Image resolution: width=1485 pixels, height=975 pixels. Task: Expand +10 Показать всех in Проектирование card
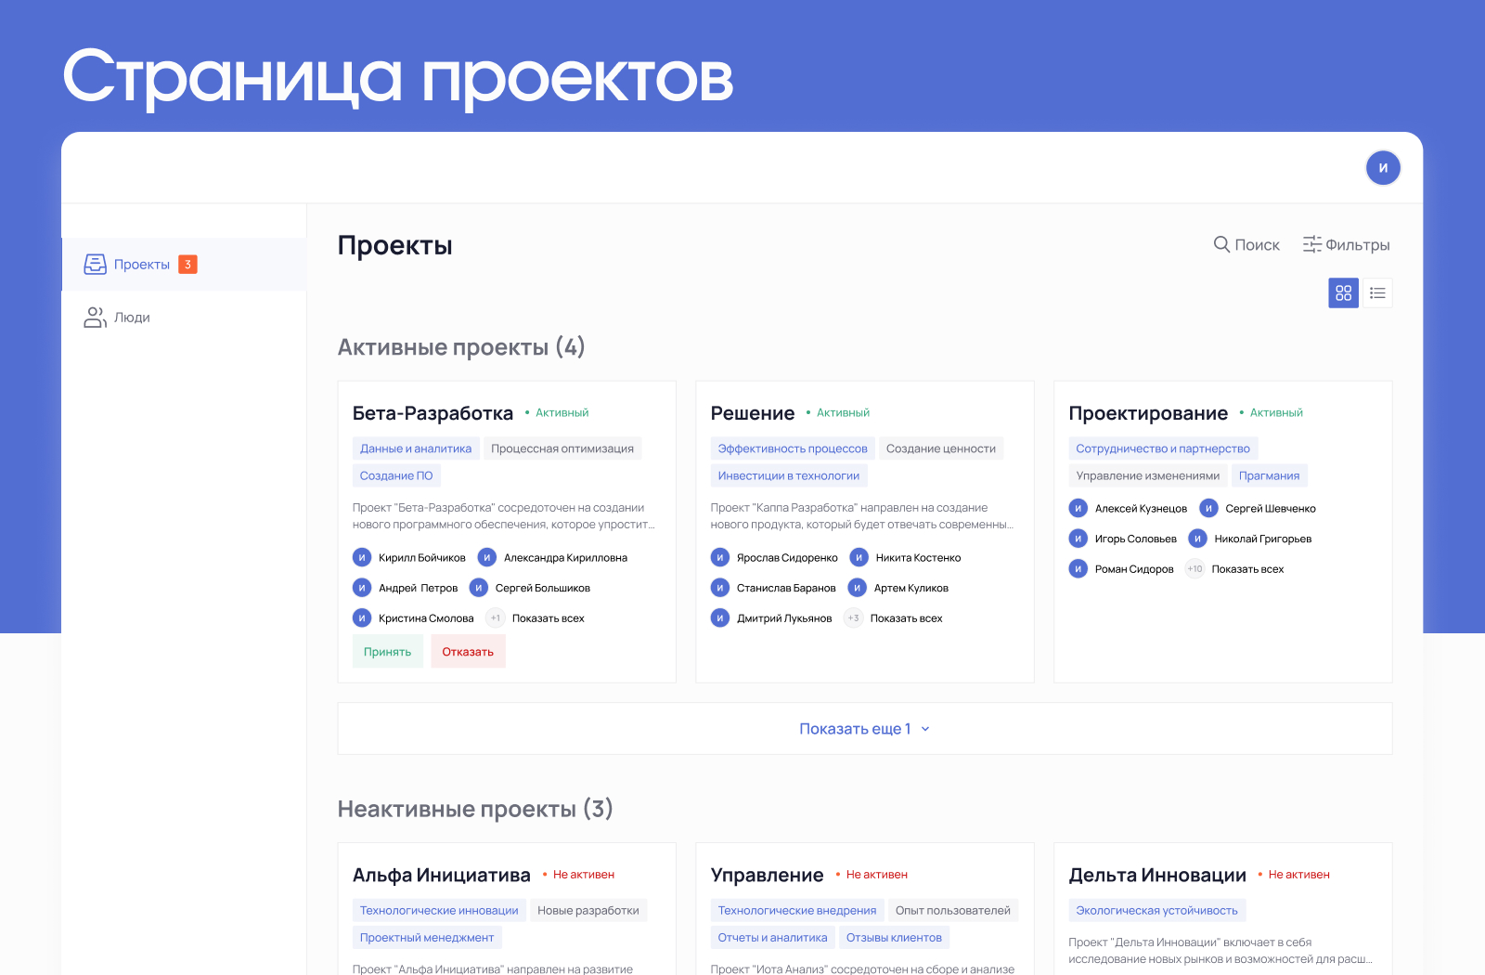(1246, 569)
